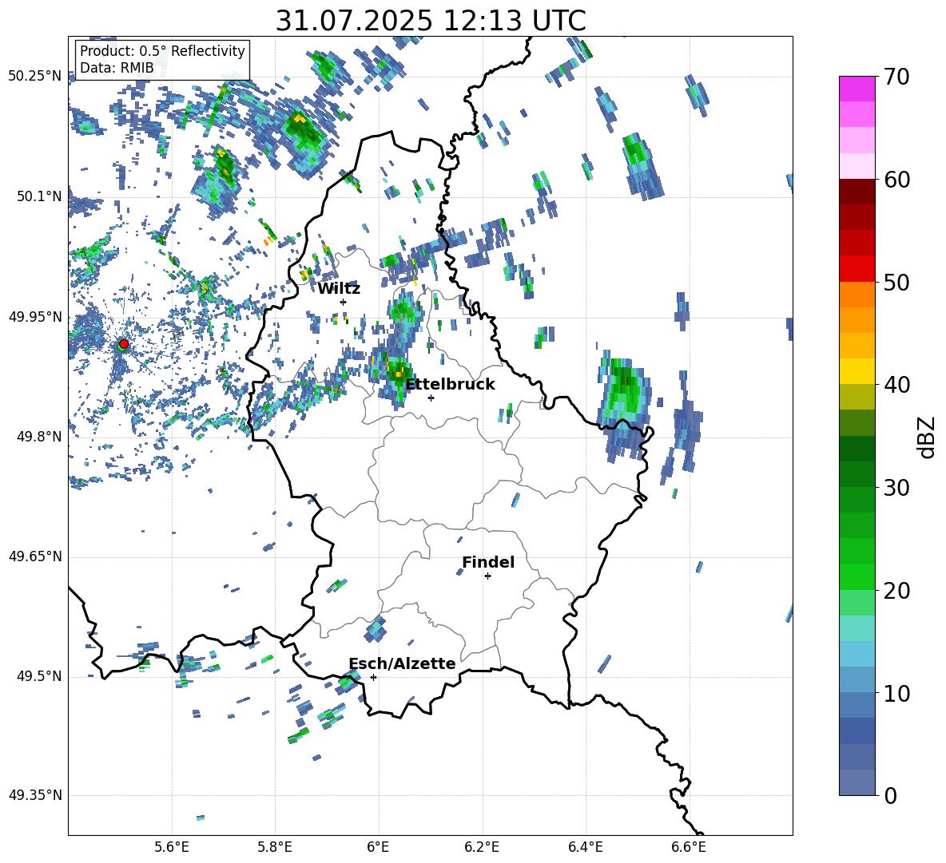Click the colorbar 0 tick label
Viewport: 946px width, 863px height.
[x=890, y=795]
